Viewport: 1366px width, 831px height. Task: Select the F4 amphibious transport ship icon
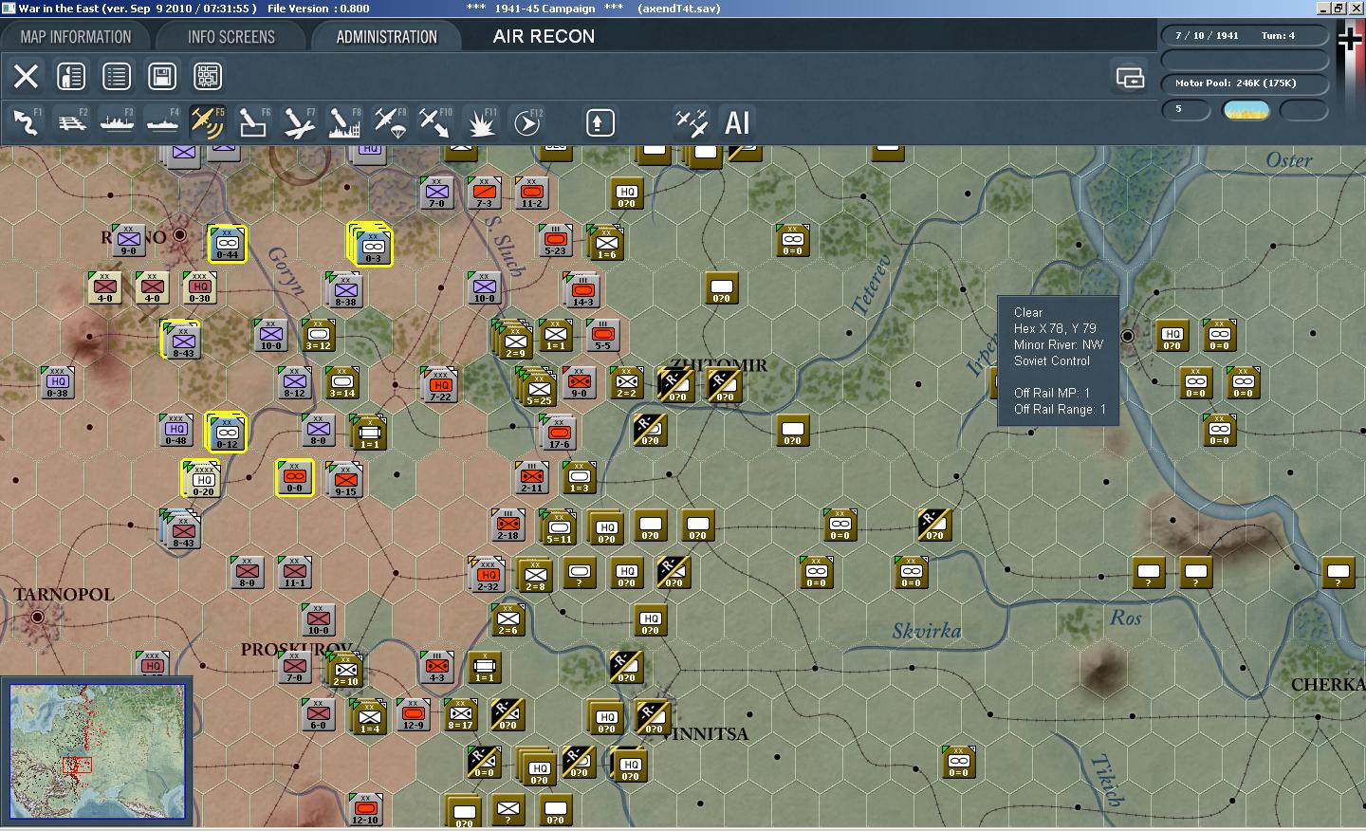[162, 122]
